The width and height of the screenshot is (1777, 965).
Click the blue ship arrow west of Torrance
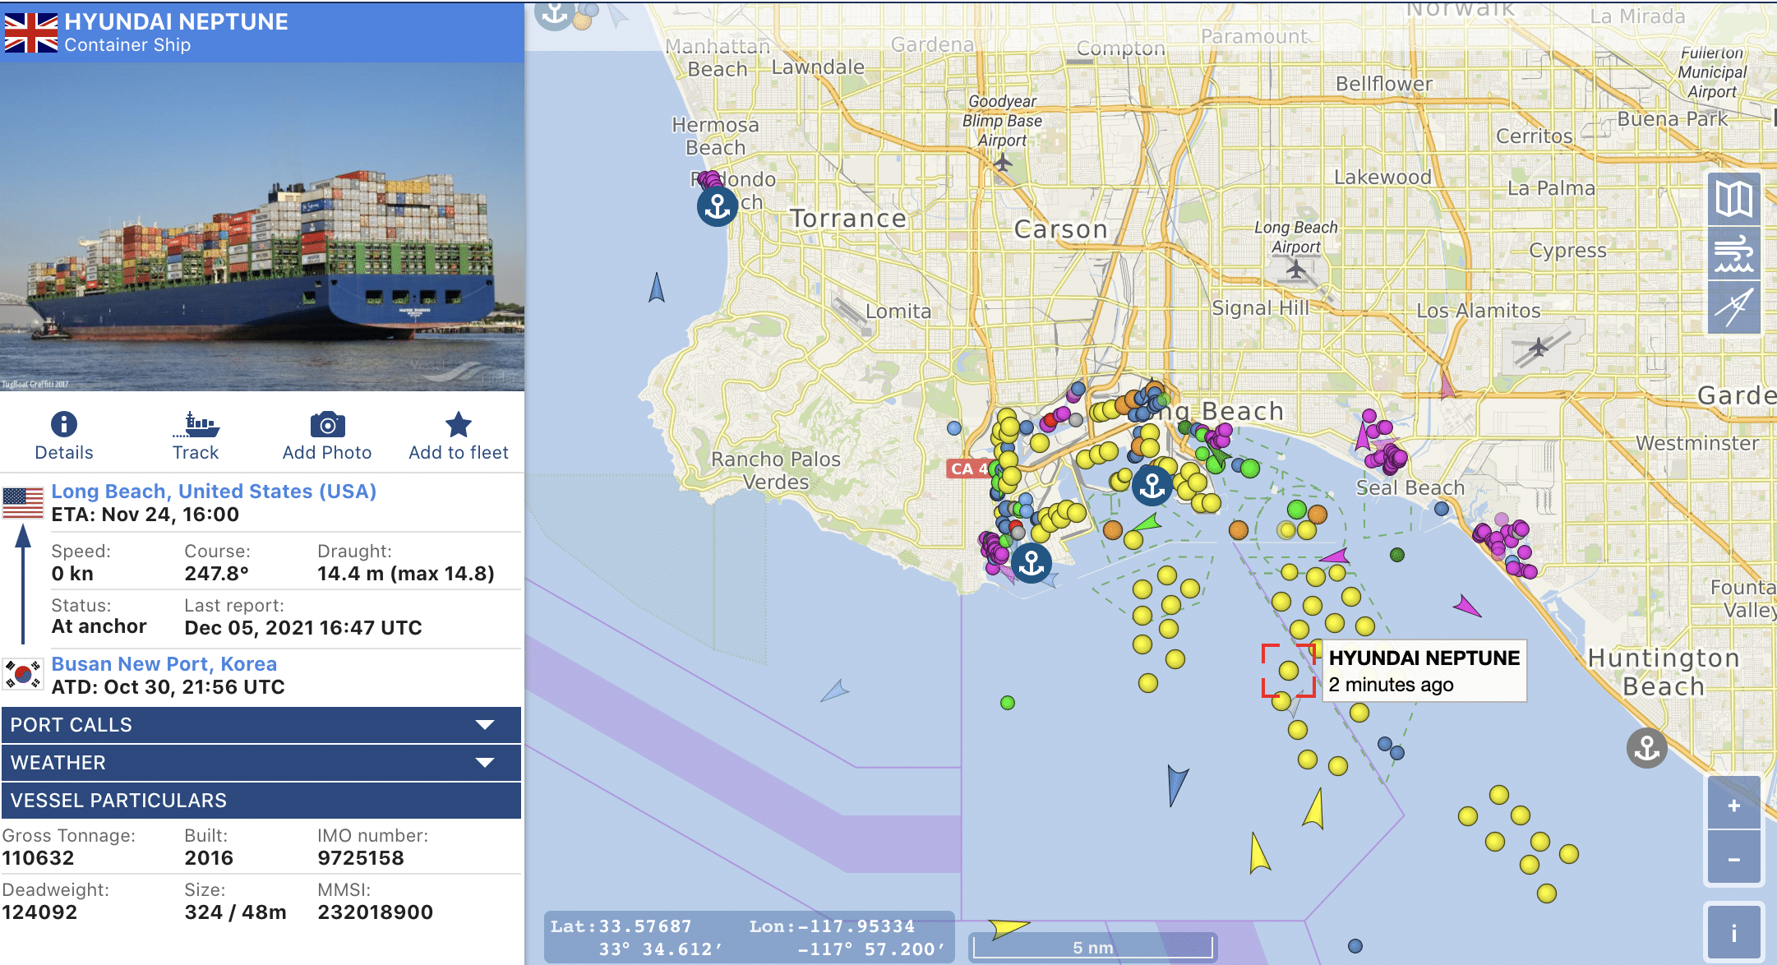coord(656,288)
